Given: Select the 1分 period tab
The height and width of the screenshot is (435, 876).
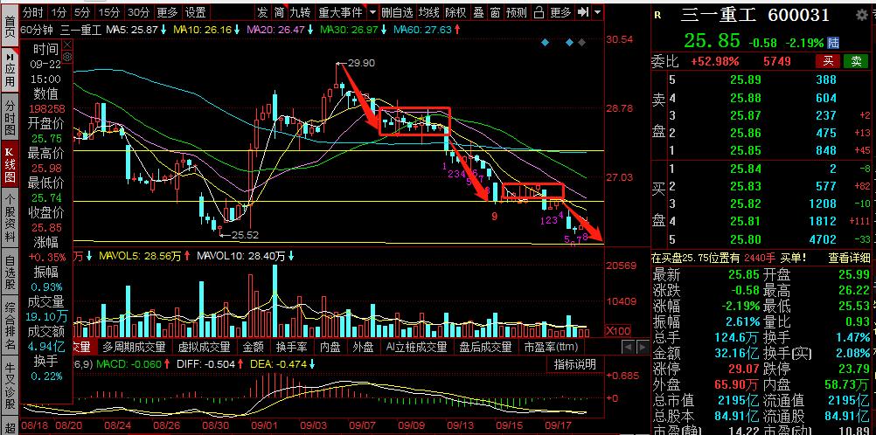Looking at the screenshot, I should tap(59, 11).
